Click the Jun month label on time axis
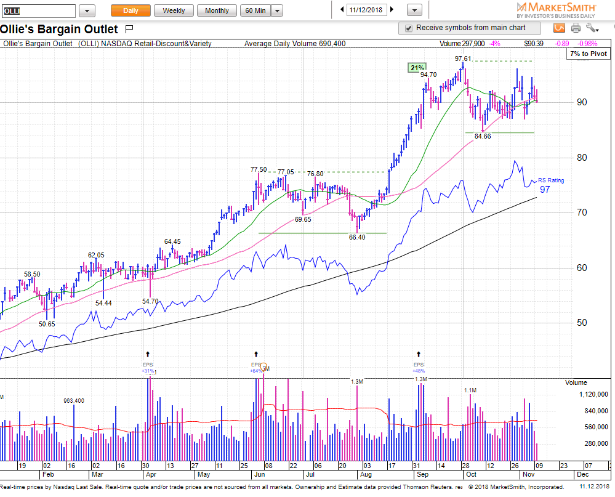This screenshot has height=497, width=615. (x=259, y=475)
